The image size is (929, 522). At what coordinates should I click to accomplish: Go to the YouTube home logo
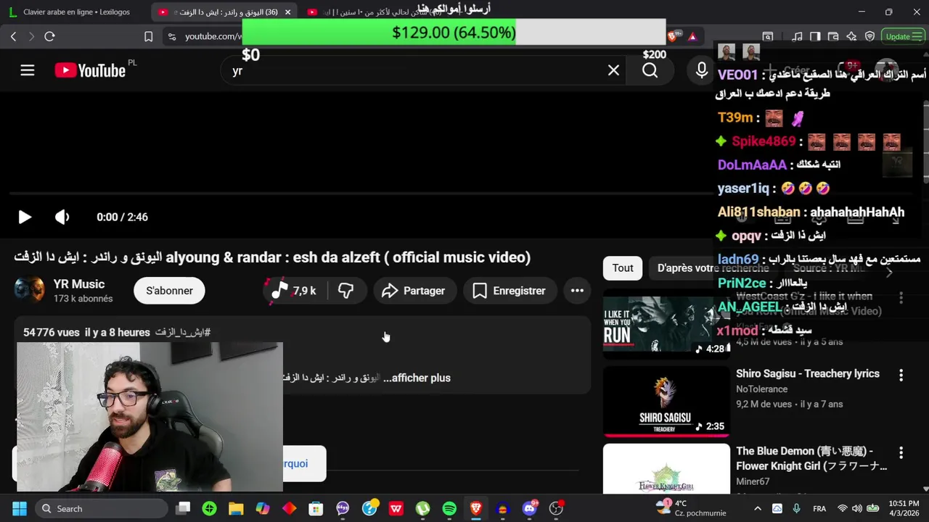point(90,70)
